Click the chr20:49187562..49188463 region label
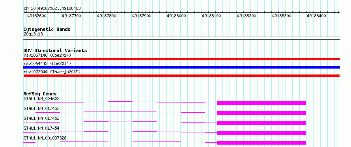The image size is (351, 147). tap(52, 9)
